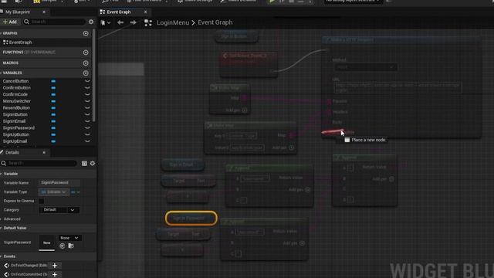Toggle ConfirmButton visibility eye
494x278 pixels.
point(87,88)
